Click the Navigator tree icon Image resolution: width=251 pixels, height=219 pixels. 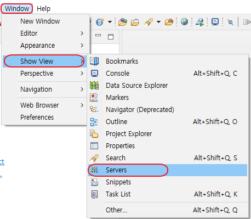click(94, 109)
